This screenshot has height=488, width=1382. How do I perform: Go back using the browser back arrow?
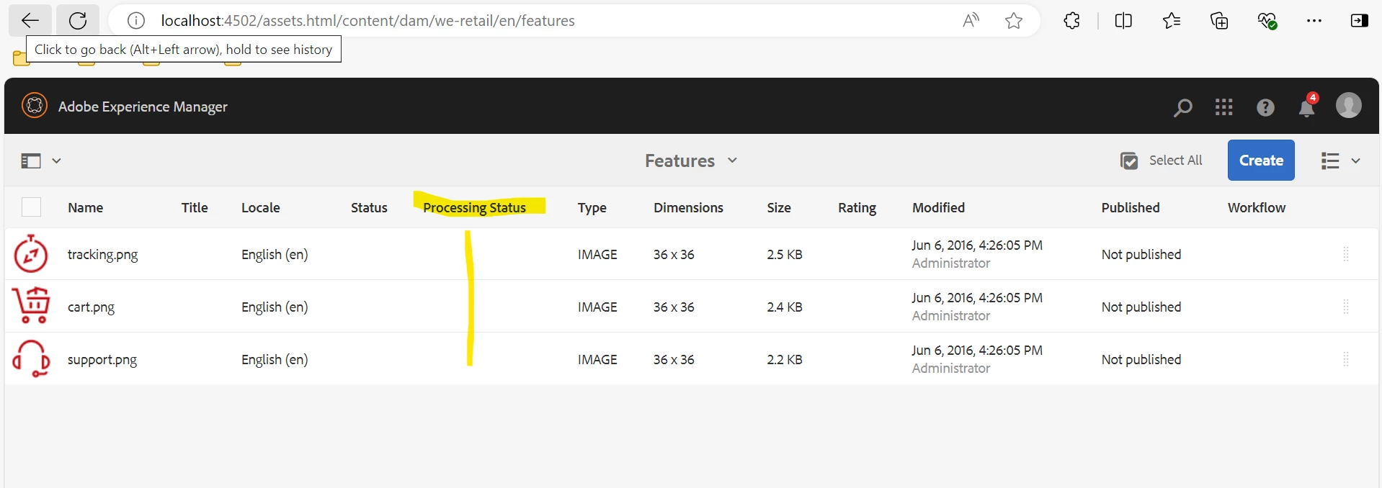click(30, 20)
